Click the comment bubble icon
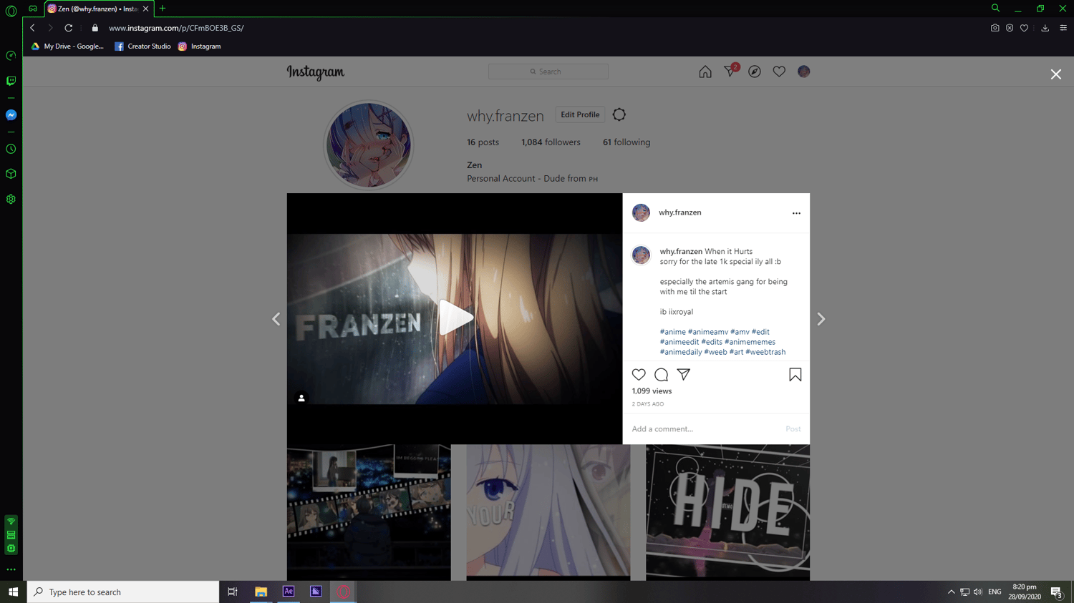 coord(661,375)
